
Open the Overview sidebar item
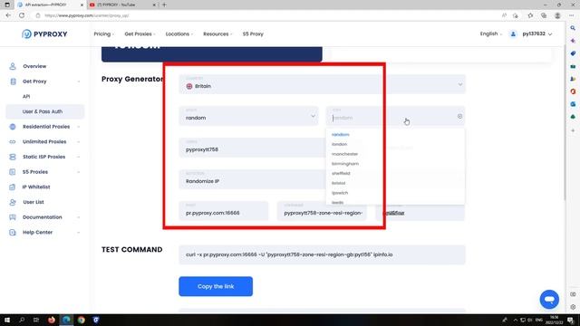coord(34,66)
